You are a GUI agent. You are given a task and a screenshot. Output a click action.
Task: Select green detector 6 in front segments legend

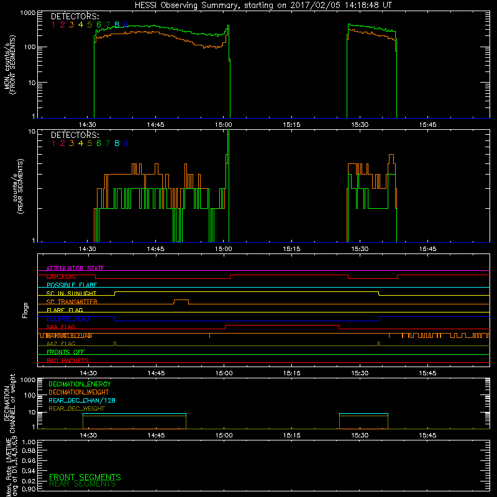point(99,25)
